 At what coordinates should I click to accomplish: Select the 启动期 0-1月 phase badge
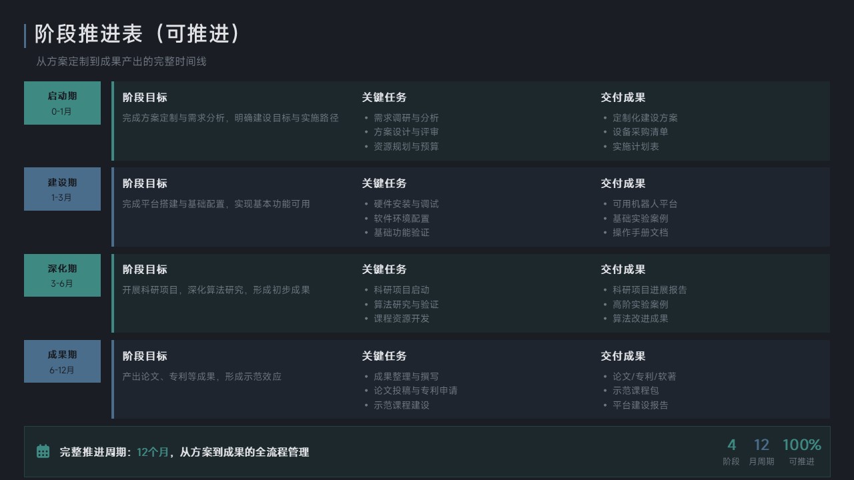62,103
